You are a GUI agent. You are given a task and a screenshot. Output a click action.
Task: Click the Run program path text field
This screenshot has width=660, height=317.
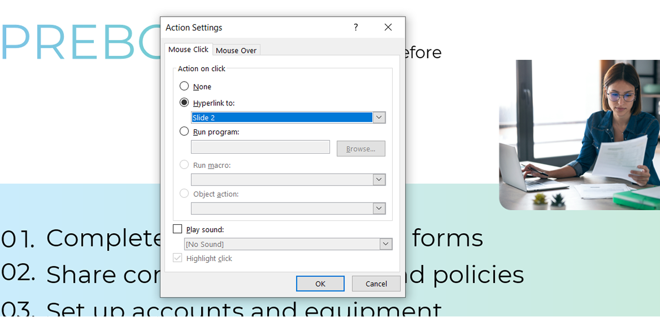pyautogui.click(x=260, y=147)
